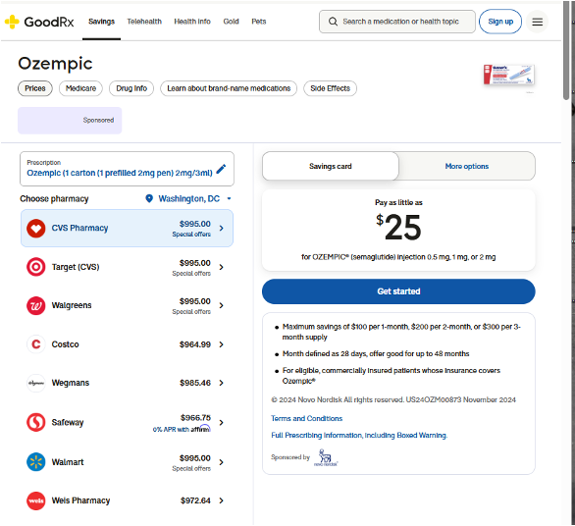Click the Ozempic product image thumbnail
575x526 pixels.
click(x=508, y=75)
